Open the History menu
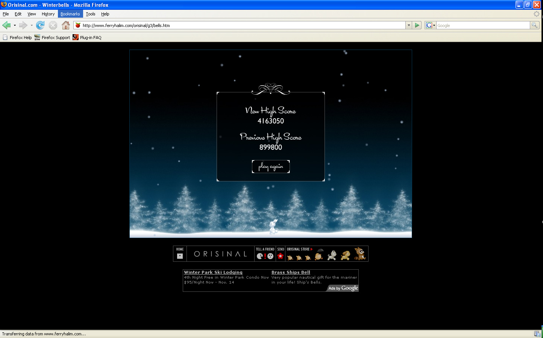543x338 pixels. coord(48,14)
